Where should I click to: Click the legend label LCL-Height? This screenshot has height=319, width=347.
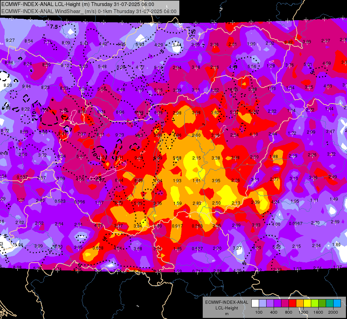pos(226,308)
